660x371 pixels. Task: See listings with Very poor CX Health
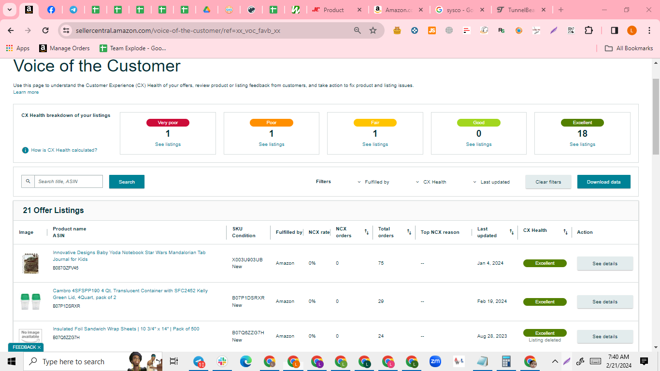click(168, 144)
